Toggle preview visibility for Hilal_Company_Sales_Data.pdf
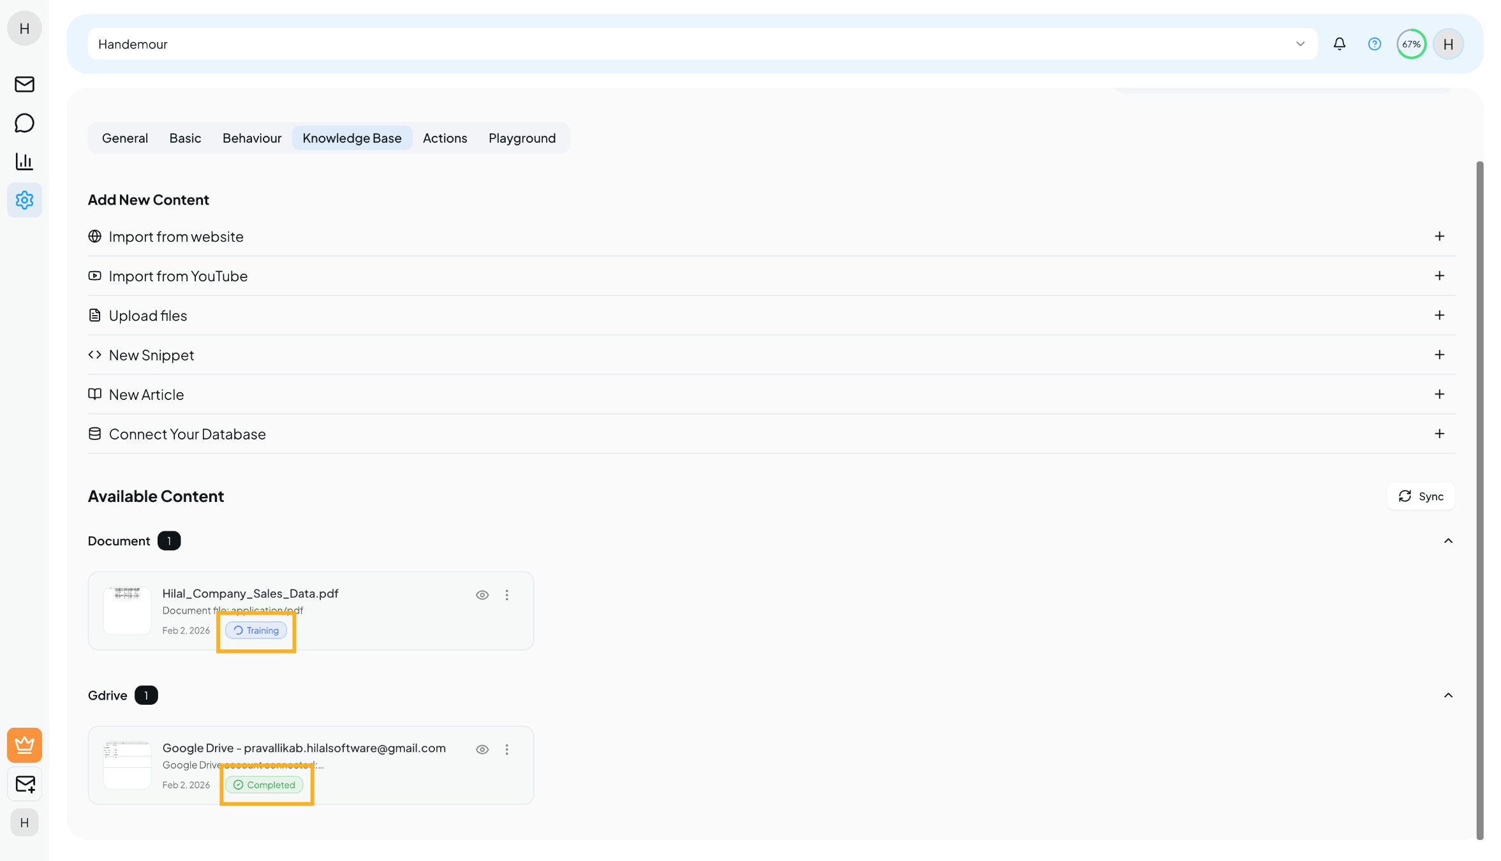The height and width of the screenshot is (861, 1501). tap(482, 594)
